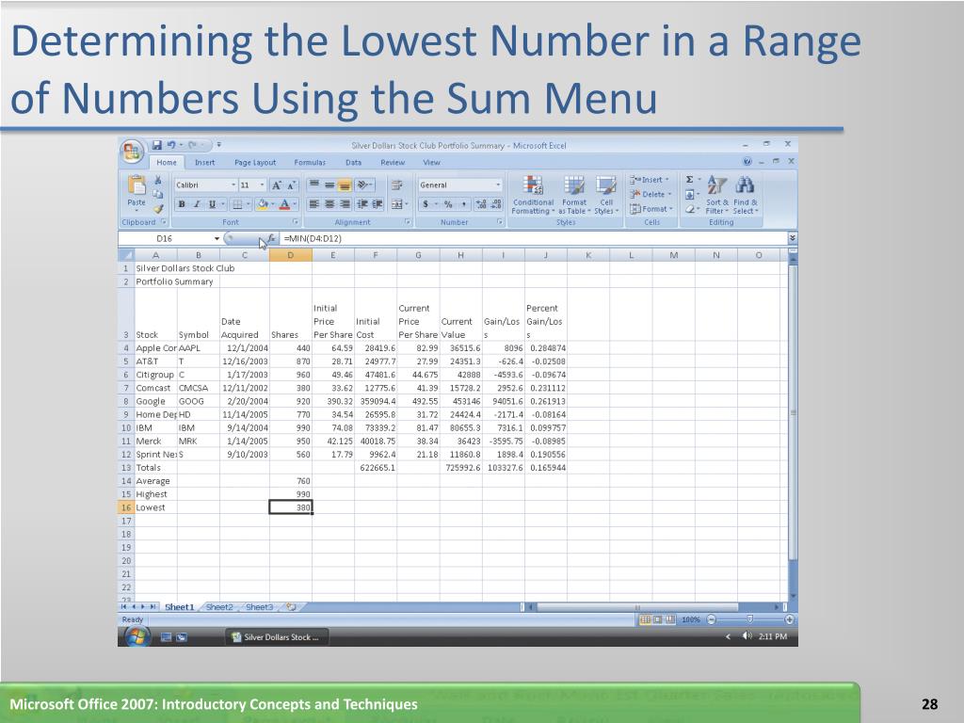This screenshot has width=964, height=723.
Task: Click the Undo arrow icon
Action: coord(171,145)
